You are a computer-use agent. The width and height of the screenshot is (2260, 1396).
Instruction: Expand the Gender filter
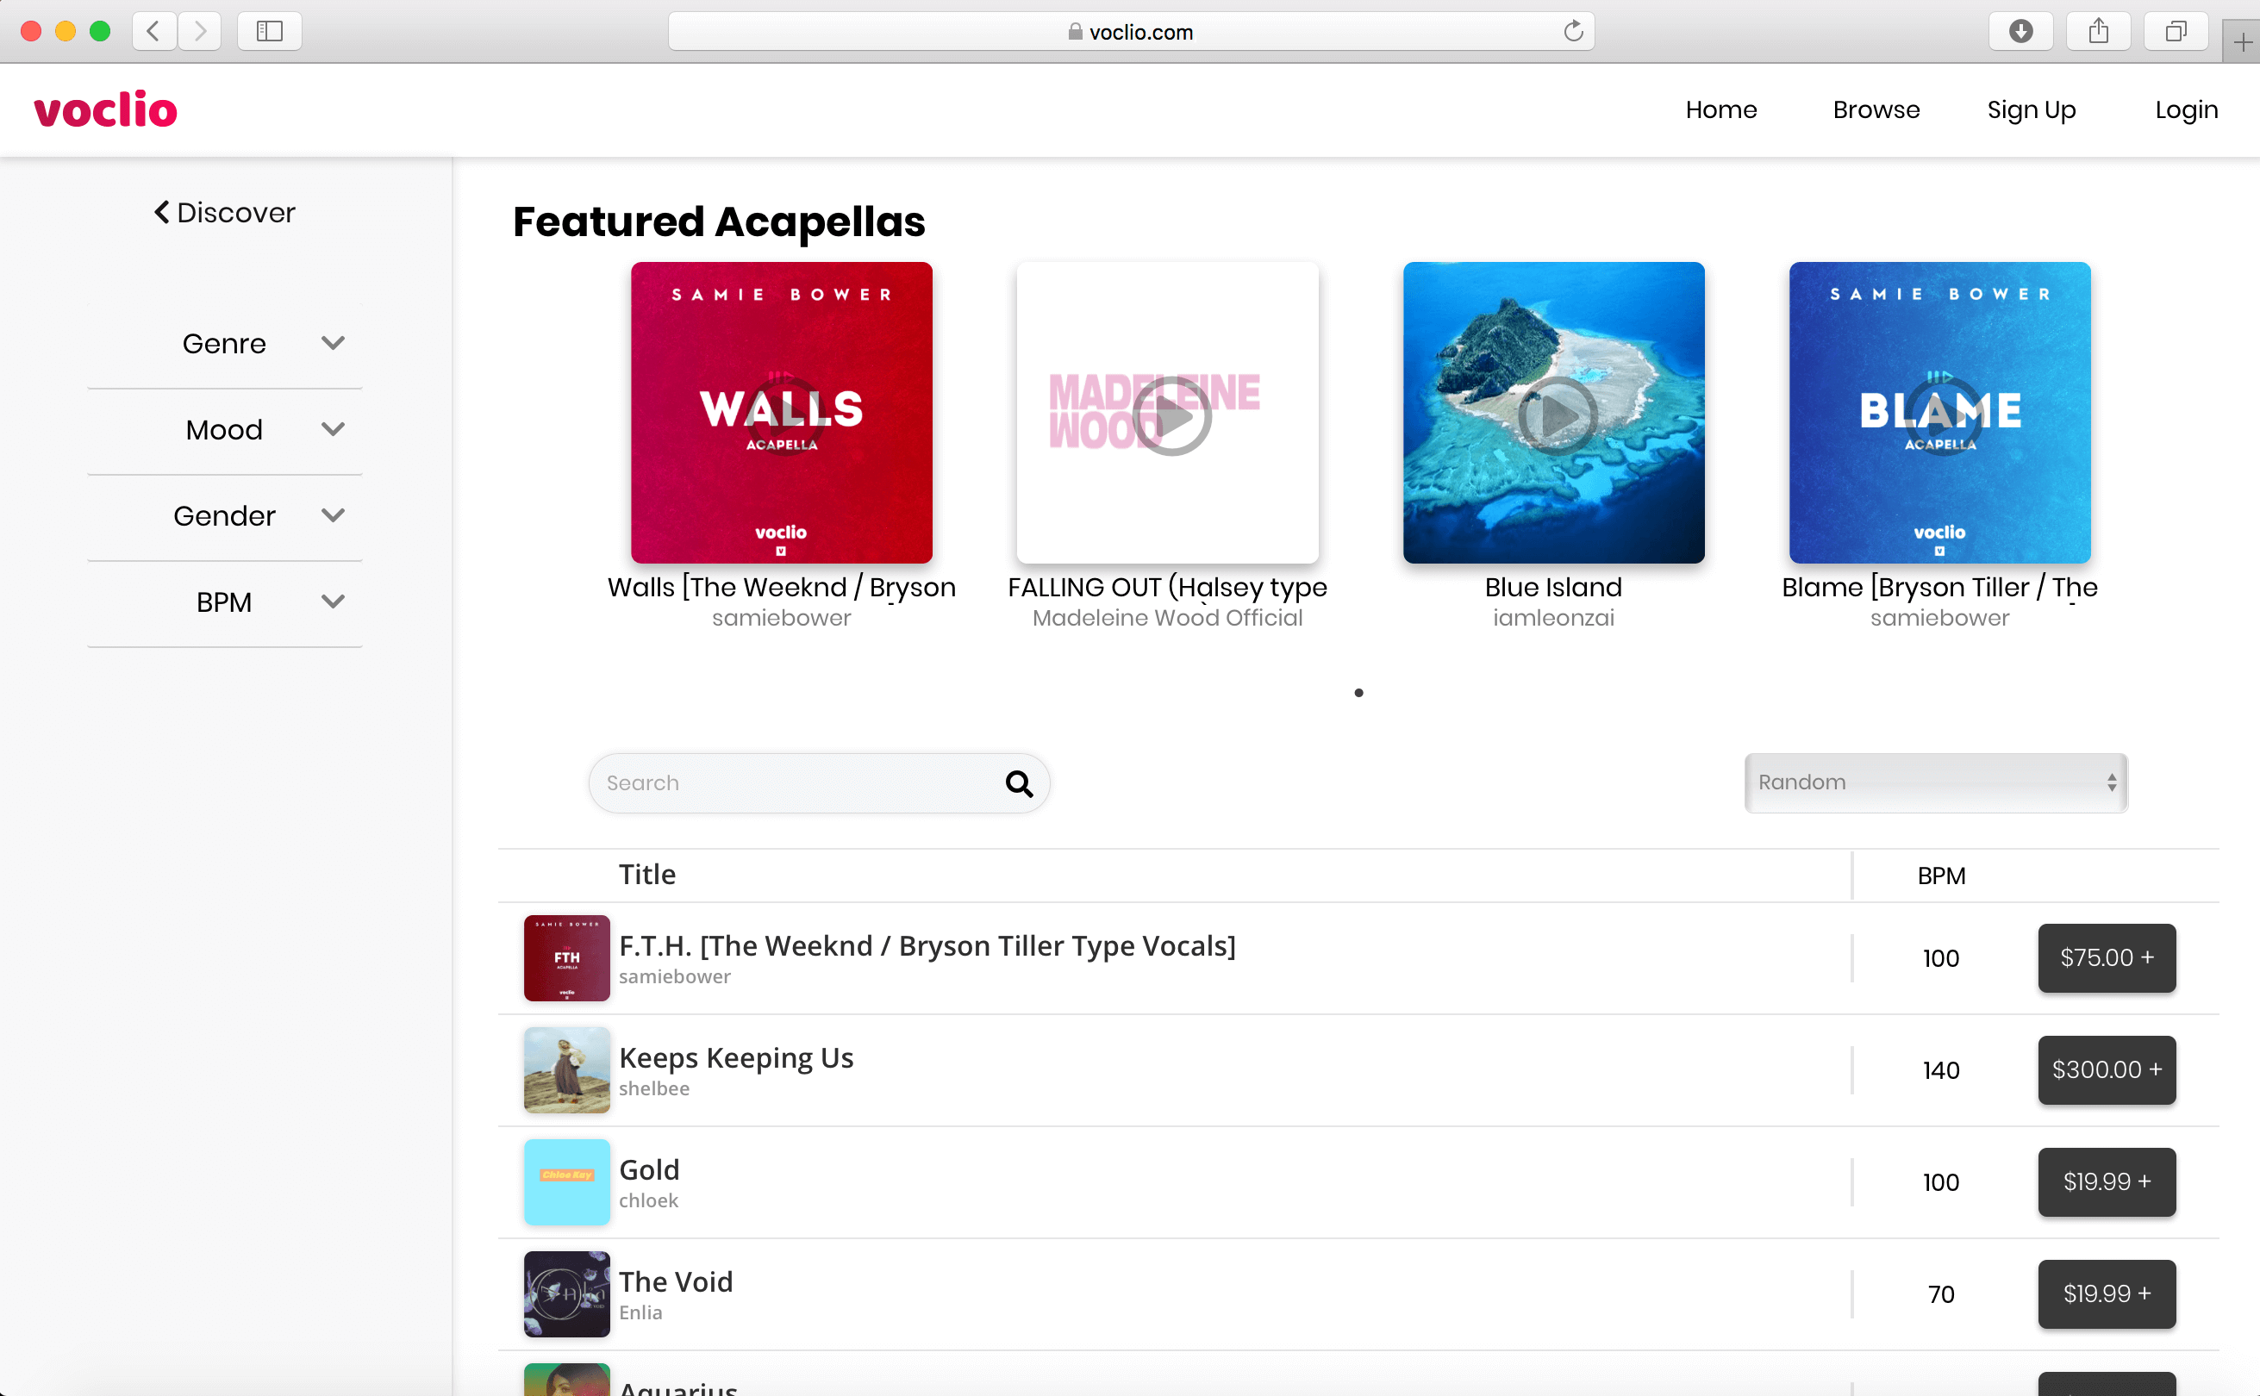tap(225, 515)
